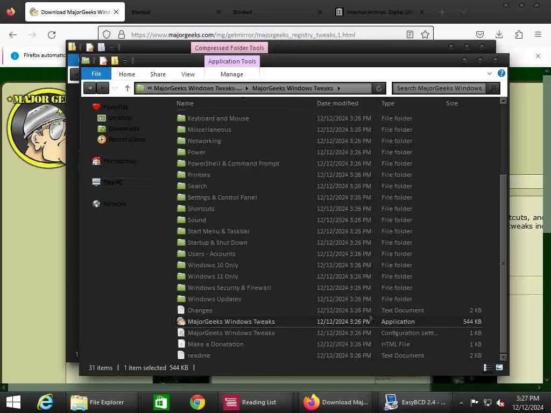This screenshot has width=551, height=413.
Task: Select the Manage ribbon tab
Action: pos(232,74)
